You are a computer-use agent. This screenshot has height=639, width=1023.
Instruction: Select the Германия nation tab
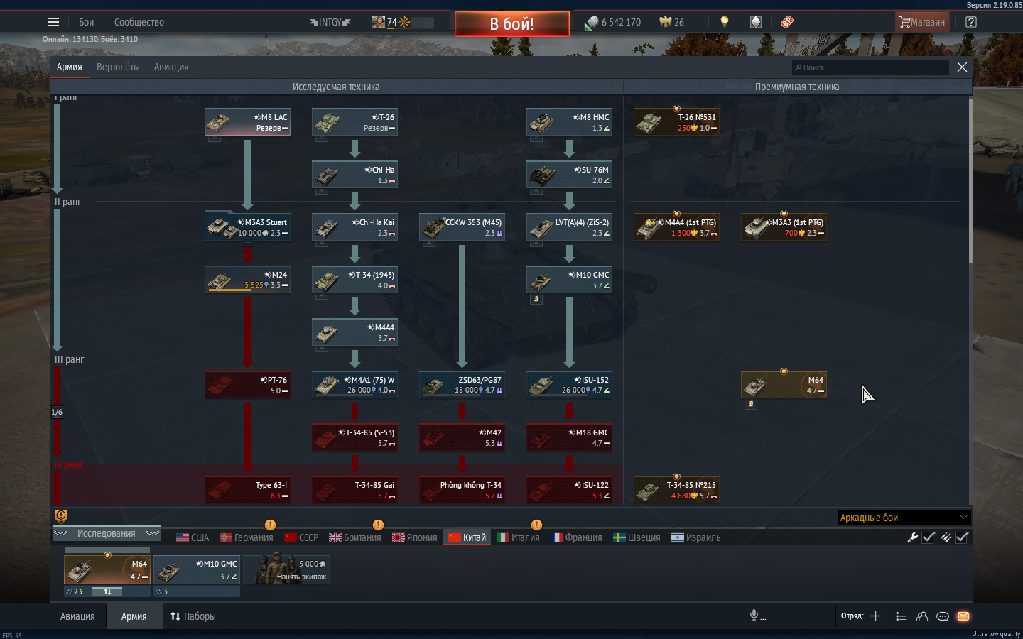click(x=247, y=537)
